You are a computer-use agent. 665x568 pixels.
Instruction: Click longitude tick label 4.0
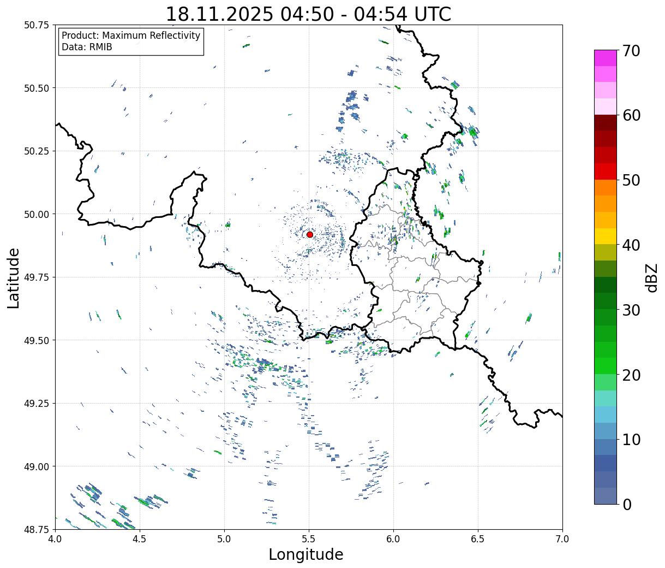[x=55, y=539]
